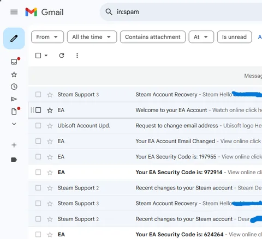Open Drafts icon in sidebar
This screenshot has height=239, width=262.
[14, 112]
